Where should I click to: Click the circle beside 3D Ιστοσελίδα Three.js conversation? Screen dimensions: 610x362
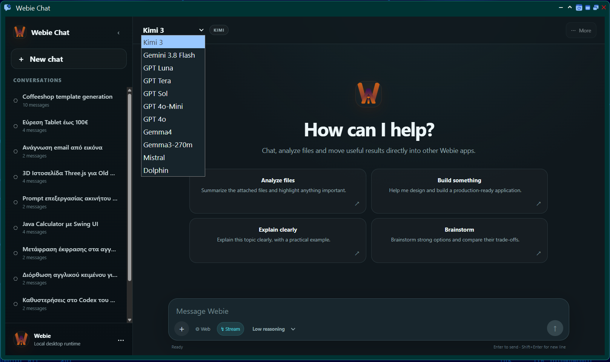15,177
